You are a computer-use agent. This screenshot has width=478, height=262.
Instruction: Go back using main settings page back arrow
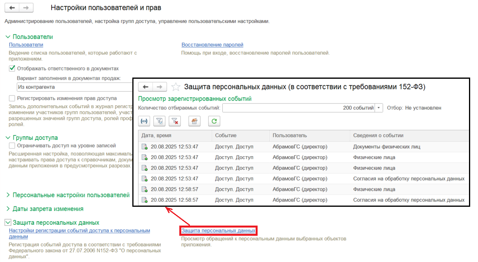[x=12, y=8]
